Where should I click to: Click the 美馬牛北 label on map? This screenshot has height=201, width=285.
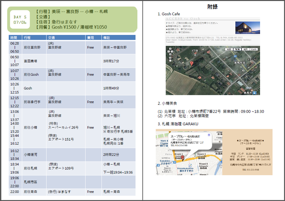pos(239,63)
